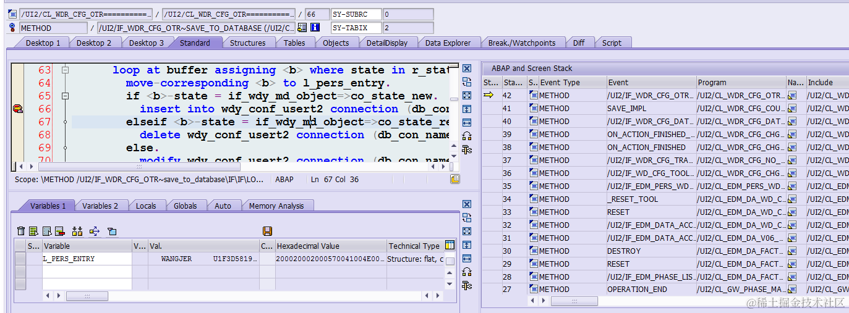Click the line number field showing 66
The height and width of the screenshot is (313, 849).
pos(318,14)
